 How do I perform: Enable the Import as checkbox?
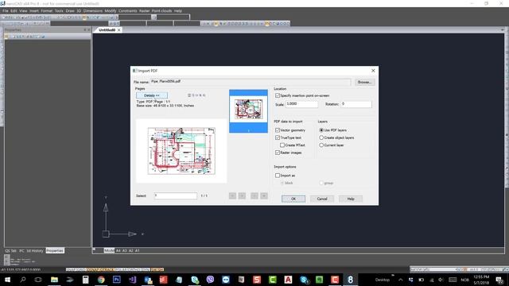[x=278, y=176]
